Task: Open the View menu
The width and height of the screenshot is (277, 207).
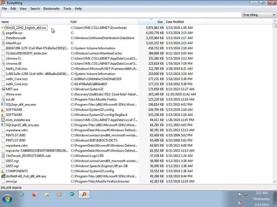Action: [23, 9]
